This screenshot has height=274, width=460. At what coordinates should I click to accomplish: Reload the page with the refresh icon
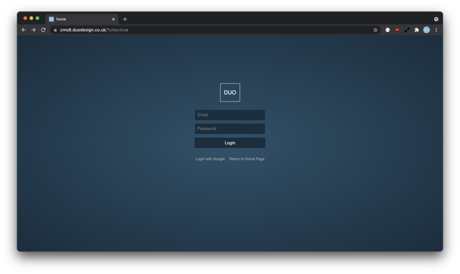pyautogui.click(x=43, y=30)
